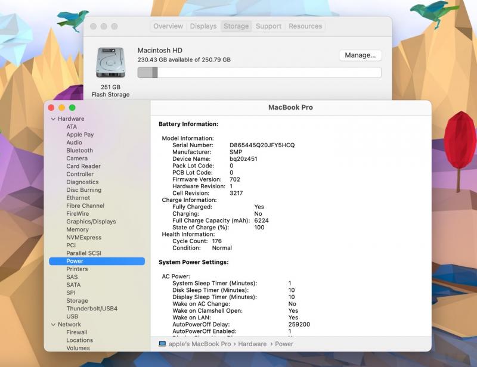Viewport: 477px width, 367px height.
Task: Select Volumes under Network
Action: coord(78,348)
